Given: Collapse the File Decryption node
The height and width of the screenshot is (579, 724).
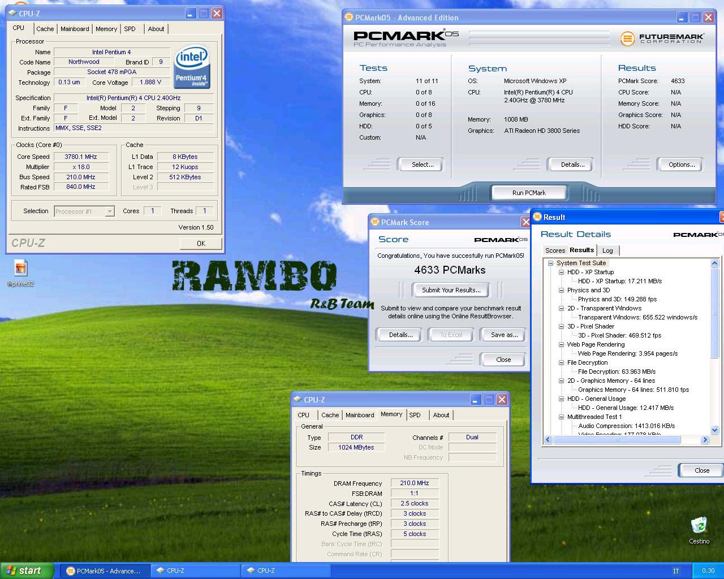Looking at the screenshot, I should (561, 362).
